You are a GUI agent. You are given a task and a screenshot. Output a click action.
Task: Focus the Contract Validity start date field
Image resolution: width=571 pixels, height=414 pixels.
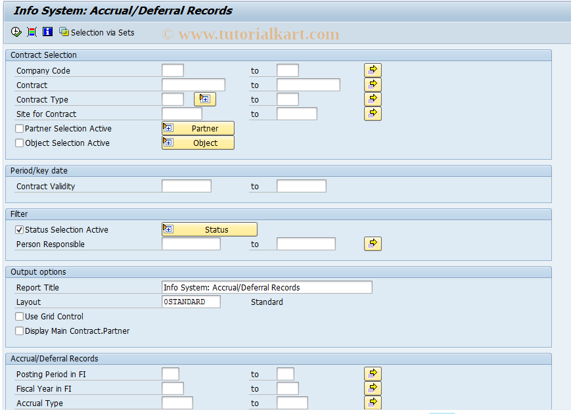click(x=187, y=186)
